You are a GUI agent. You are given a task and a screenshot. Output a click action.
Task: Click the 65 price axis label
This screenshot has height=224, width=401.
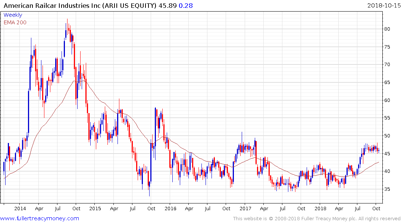(387, 83)
